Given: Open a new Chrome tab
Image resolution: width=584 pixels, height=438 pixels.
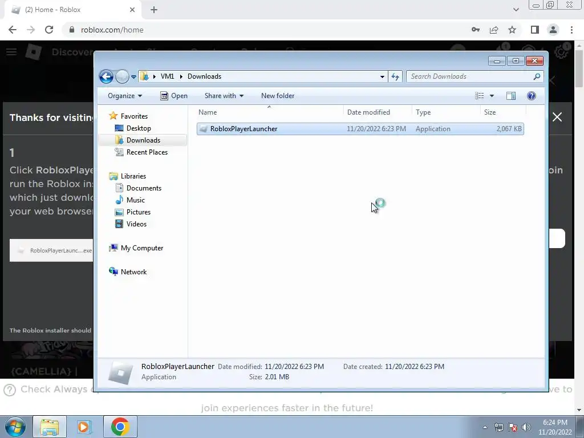Looking at the screenshot, I should click(154, 10).
